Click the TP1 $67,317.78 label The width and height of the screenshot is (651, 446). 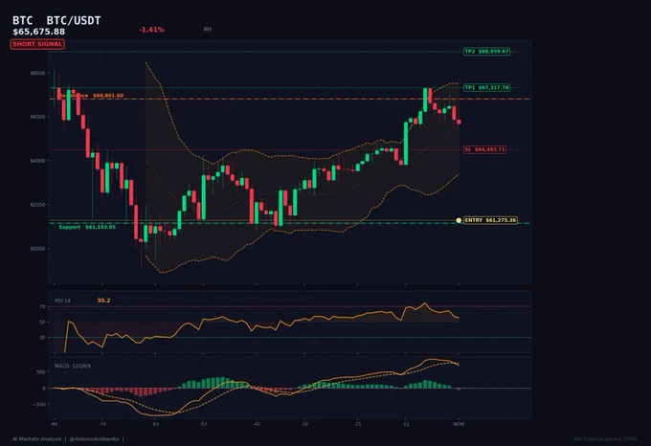point(486,87)
